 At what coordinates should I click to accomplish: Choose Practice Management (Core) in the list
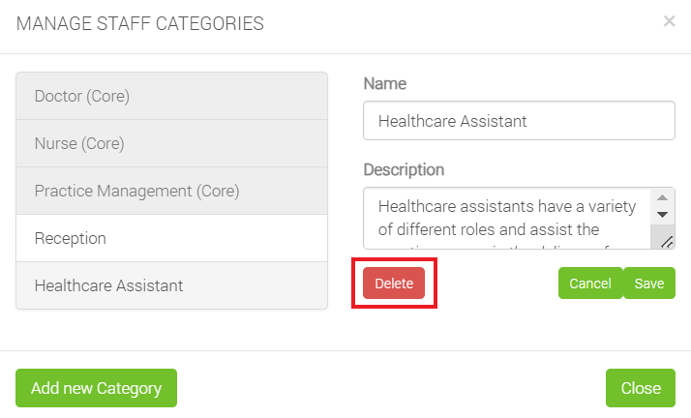coord(171,191)
